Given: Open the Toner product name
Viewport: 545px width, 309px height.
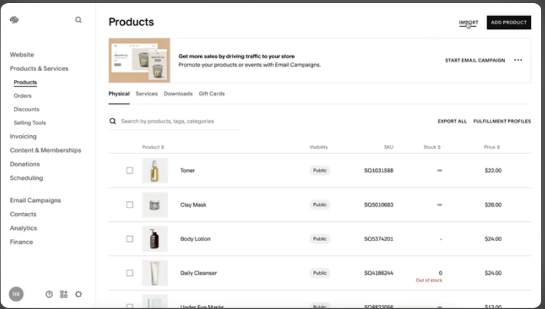Looking at the screenshot, I should (188, 171).
